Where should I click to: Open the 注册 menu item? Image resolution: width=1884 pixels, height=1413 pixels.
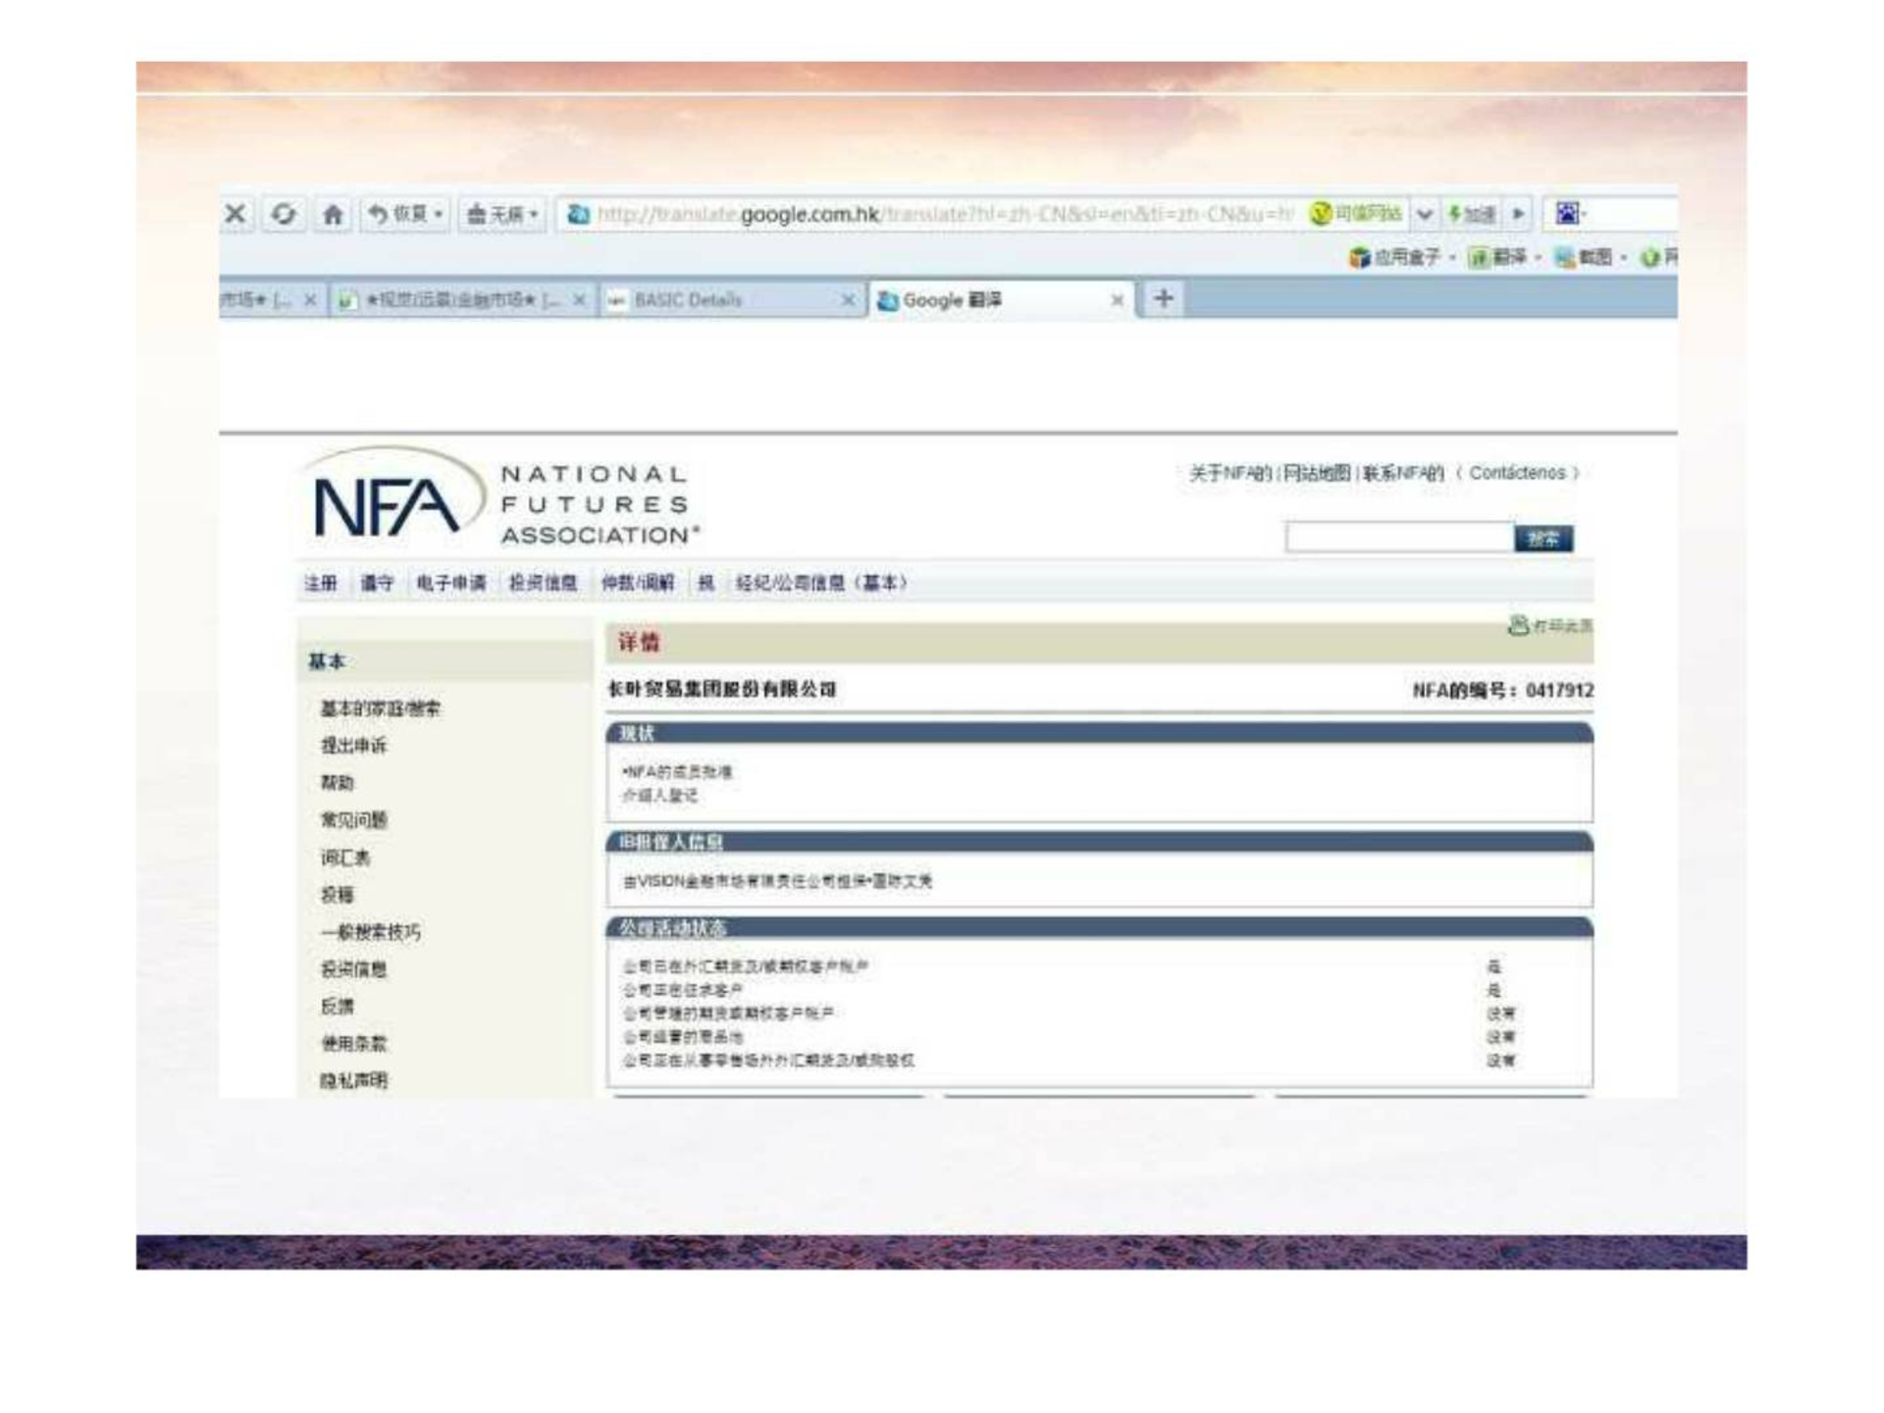click(321, 583)
